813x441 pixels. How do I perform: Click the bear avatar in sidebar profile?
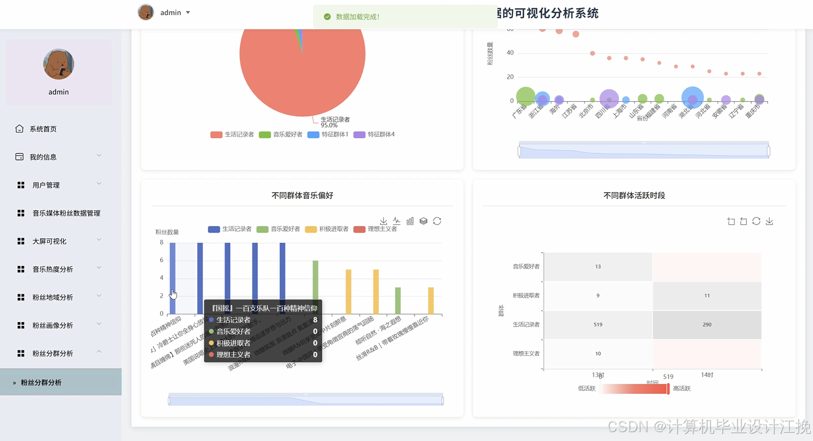(x=58, y=64)
